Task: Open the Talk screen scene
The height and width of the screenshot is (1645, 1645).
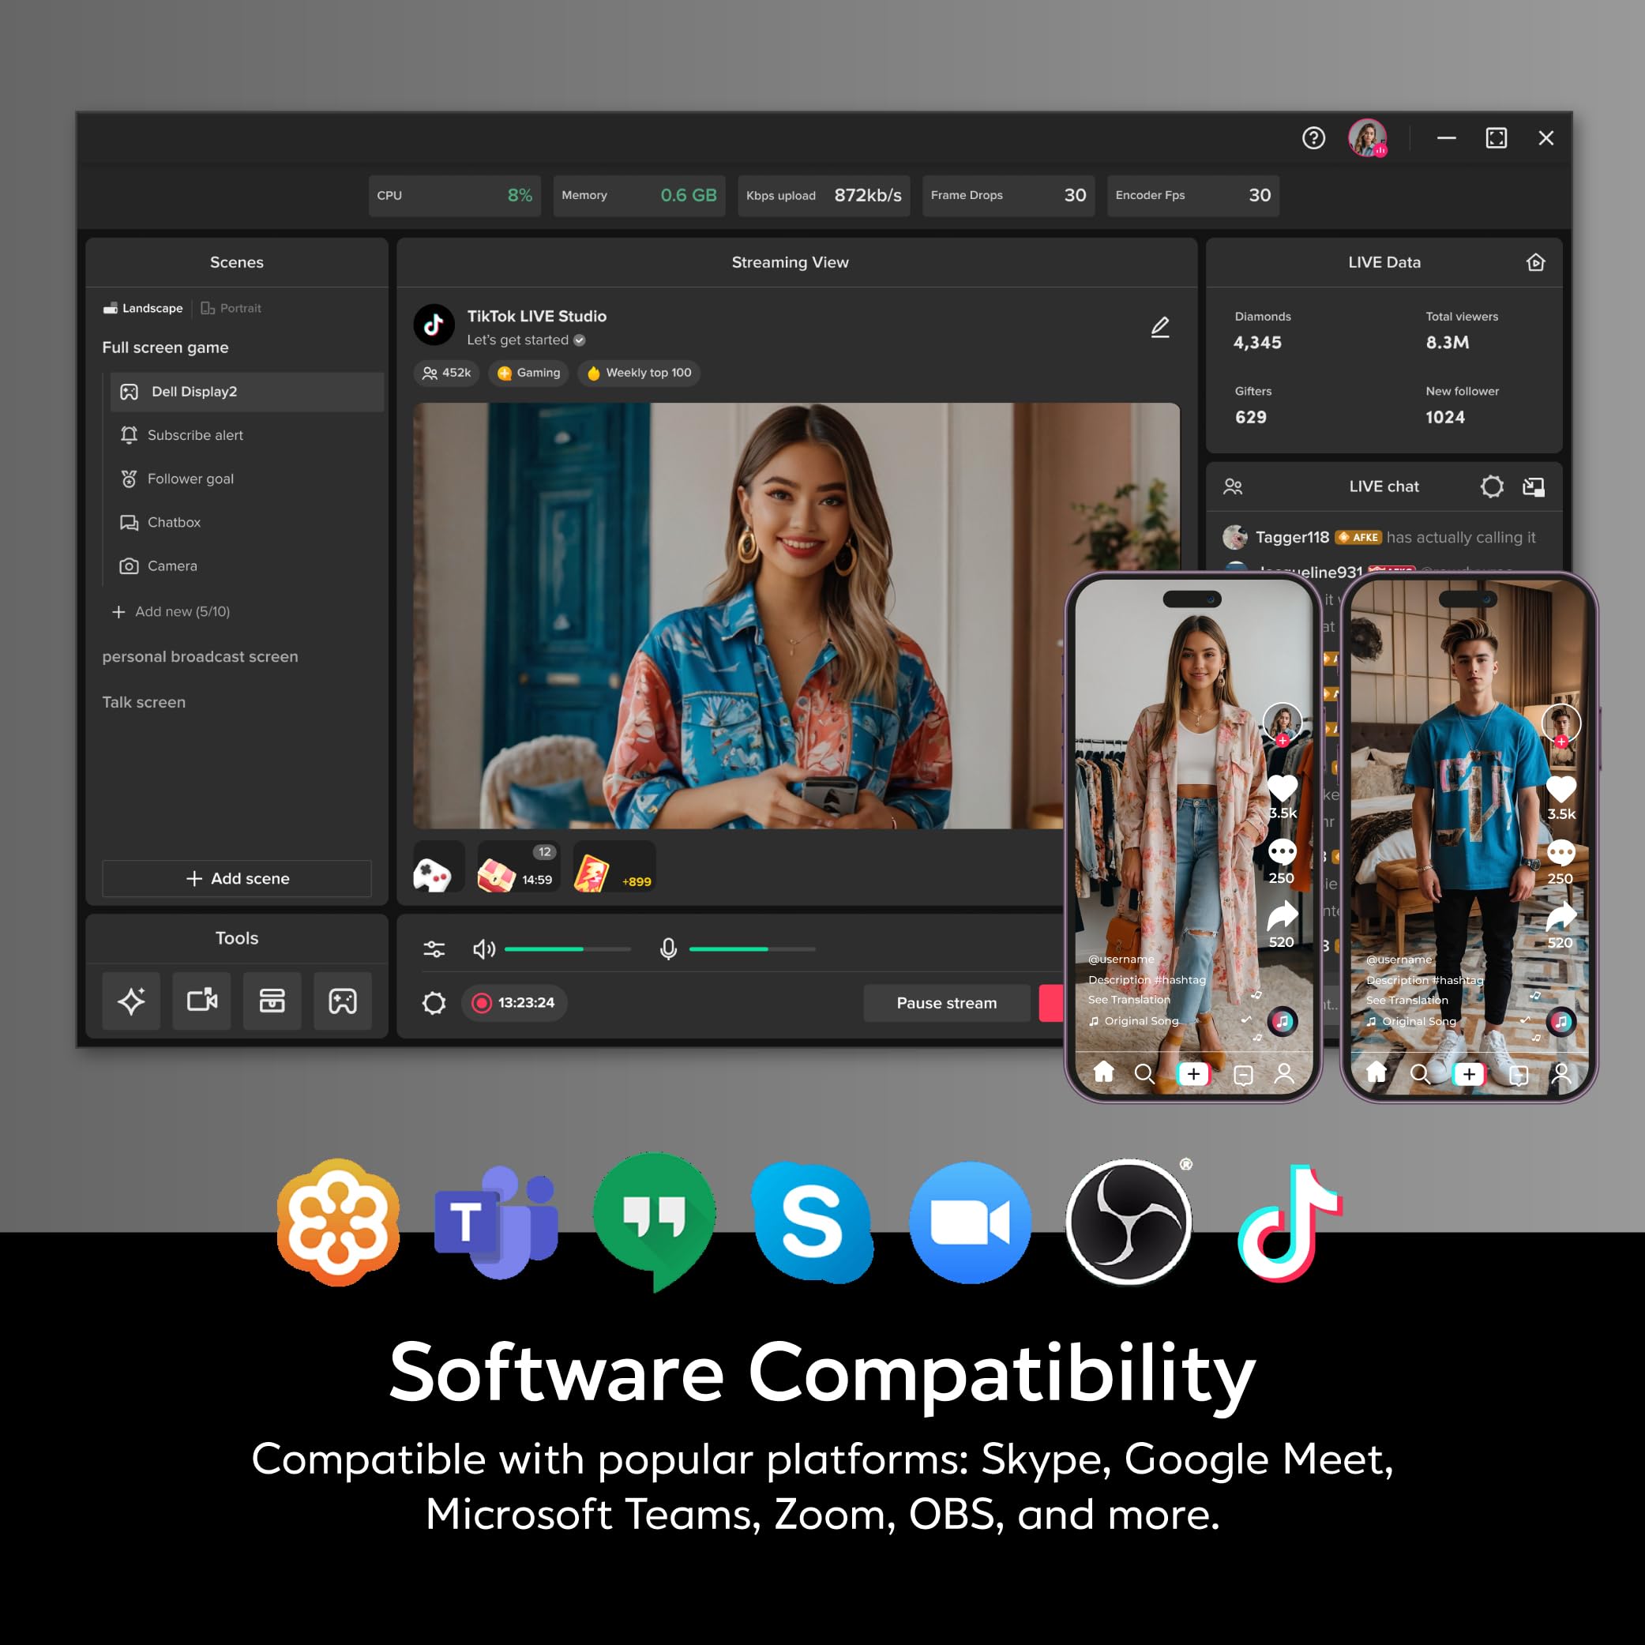Action: point(144,702)
